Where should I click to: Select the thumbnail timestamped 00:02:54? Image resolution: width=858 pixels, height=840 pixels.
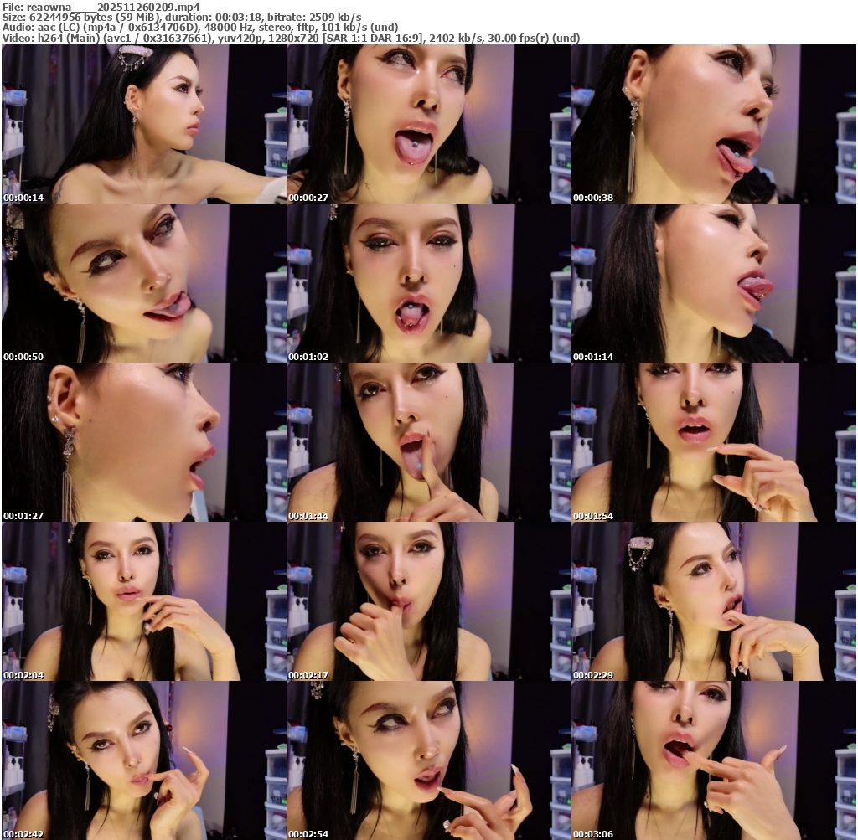(x=428, y=760)
